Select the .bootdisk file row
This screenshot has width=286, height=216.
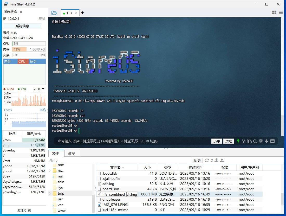pyautogui.click(x=179, y=173)
